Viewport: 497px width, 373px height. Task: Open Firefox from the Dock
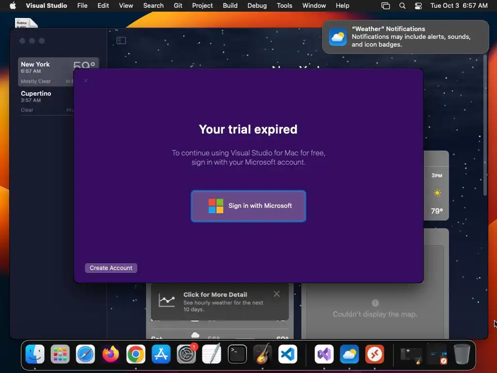point(111,354)
